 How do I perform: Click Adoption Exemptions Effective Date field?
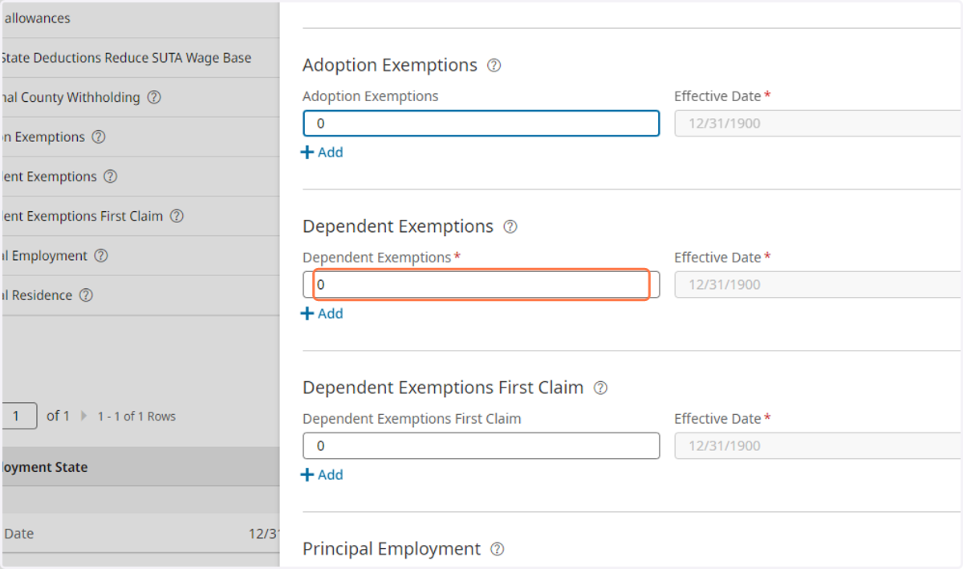[819, 124]
